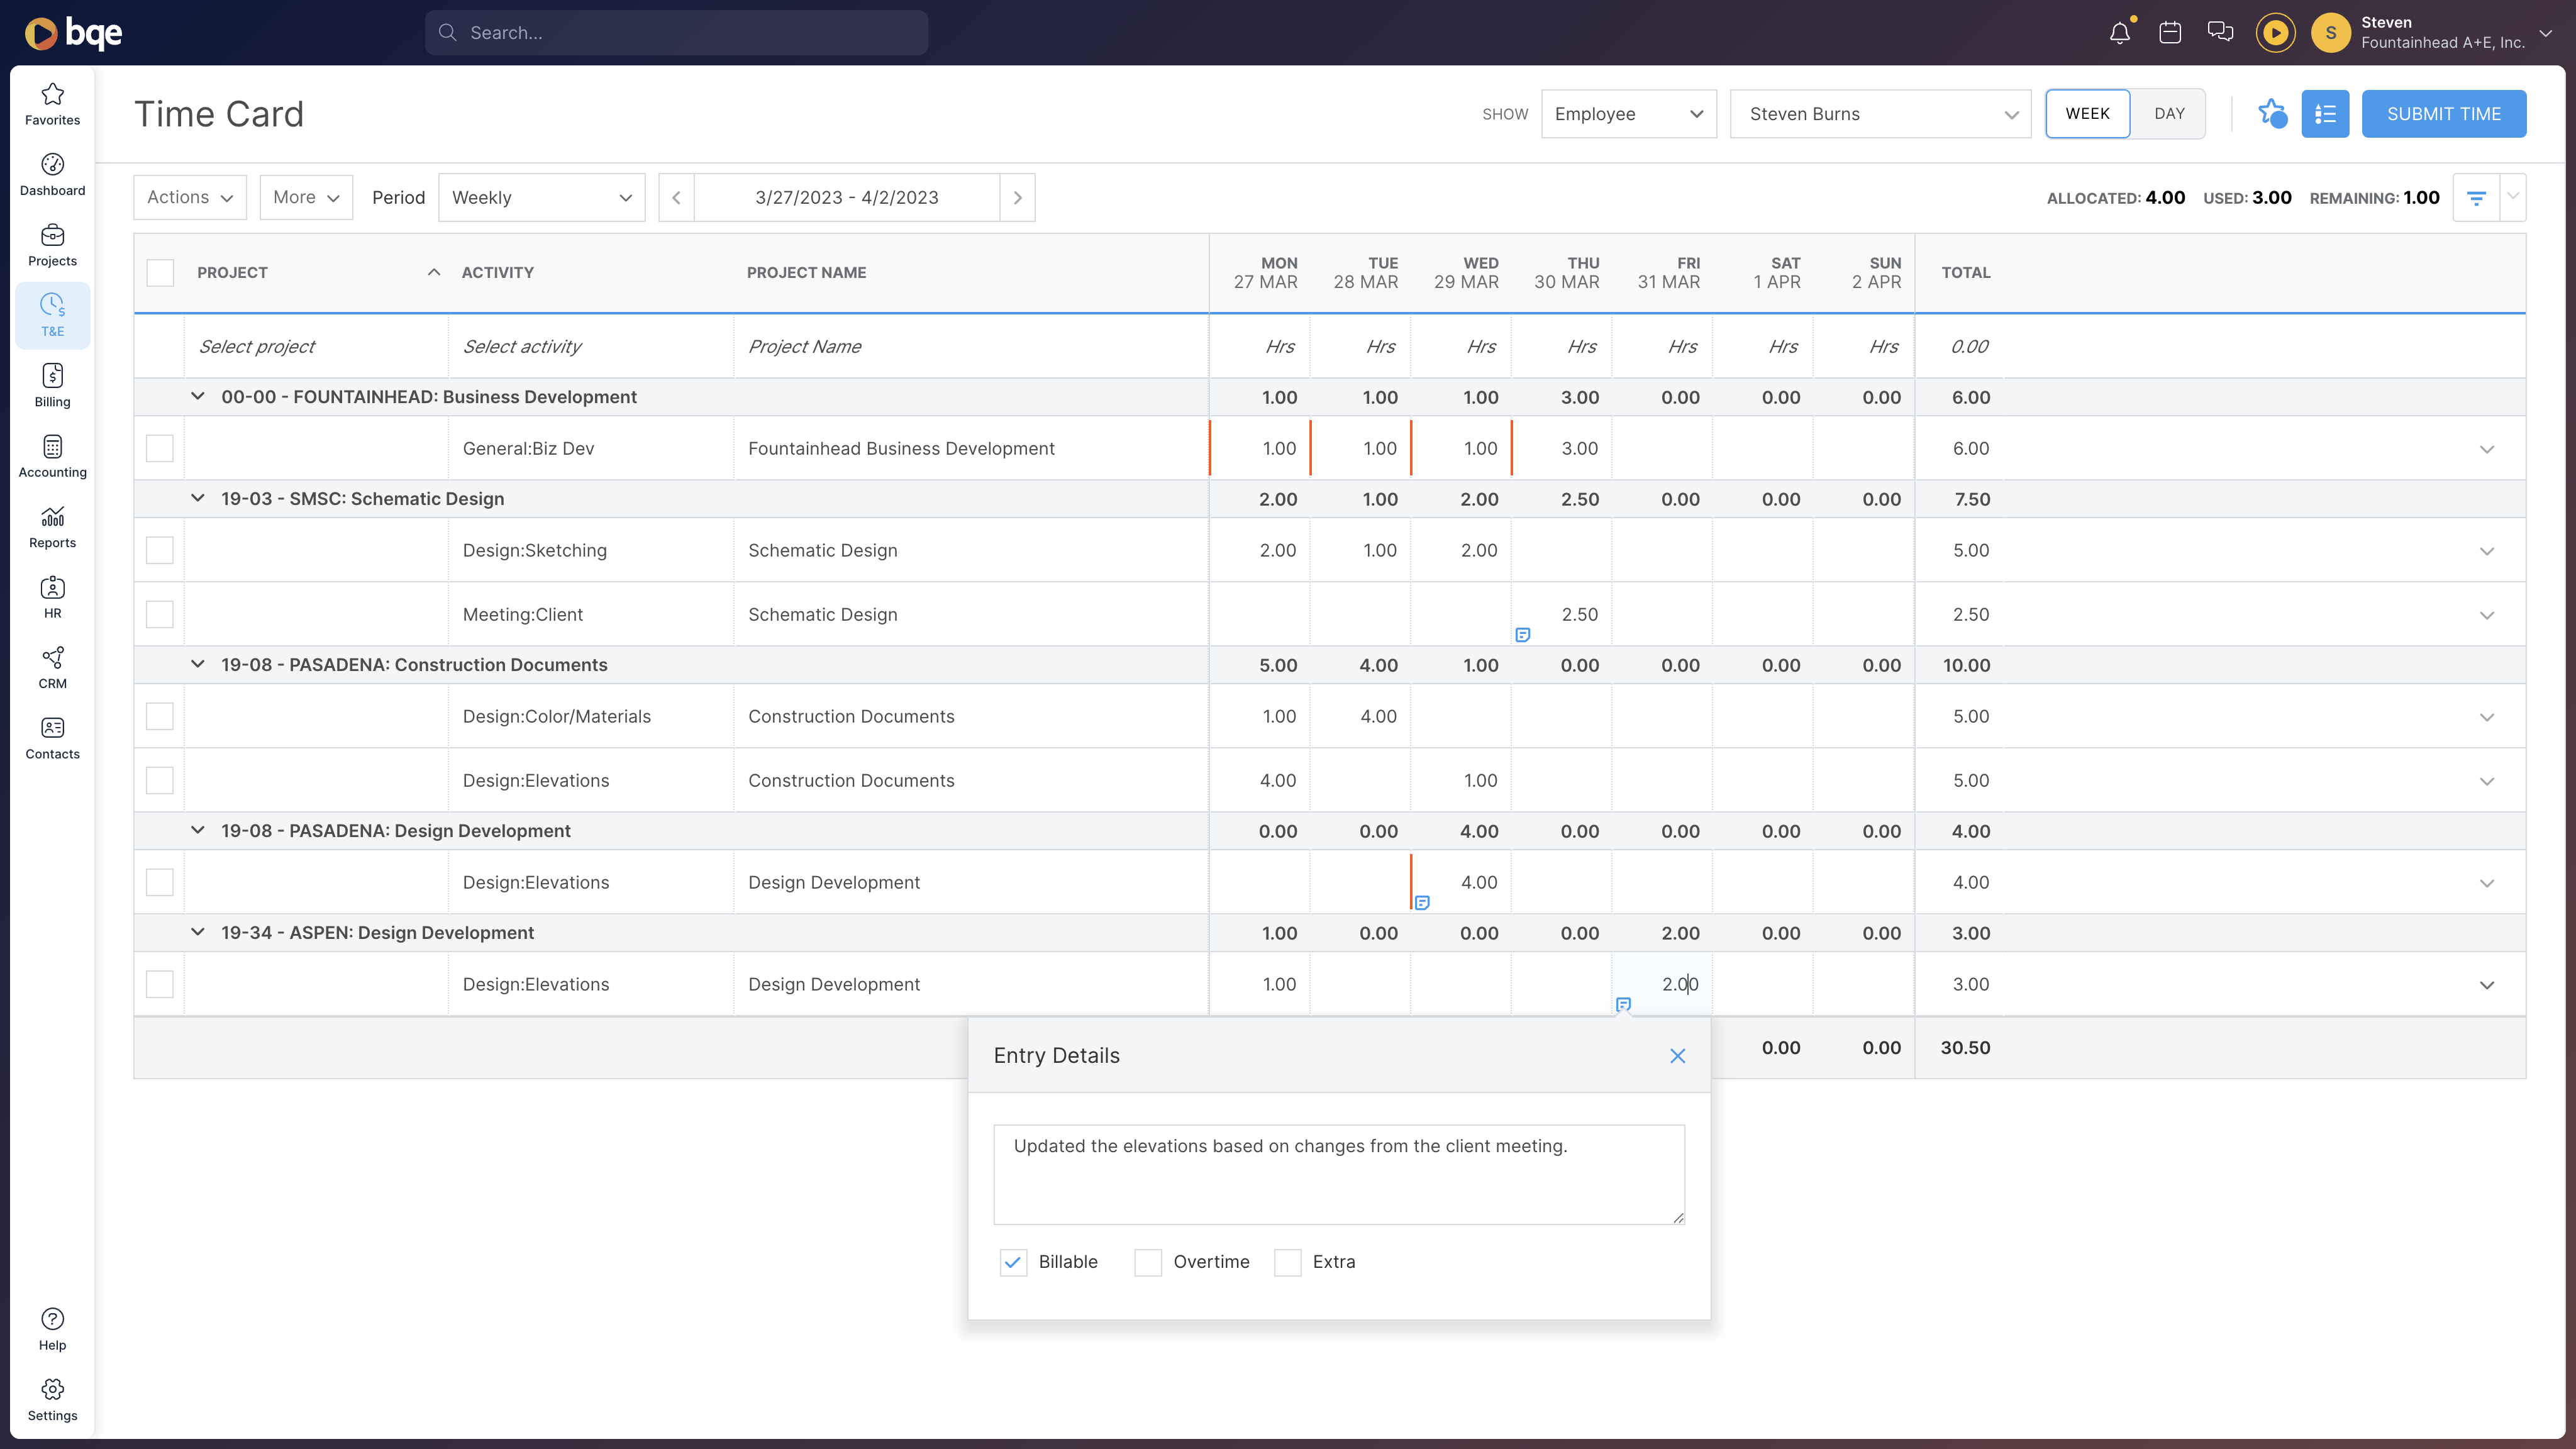Switch to the DAY view tab

click(x=2169, y=113)
